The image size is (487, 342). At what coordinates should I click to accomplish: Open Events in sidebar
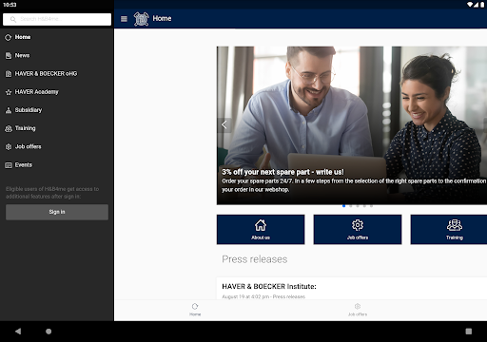(x=57, y=165)
